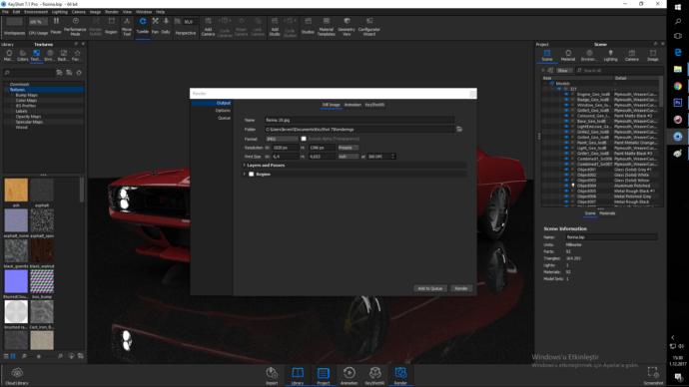The height and width of the screenshot is (387, 689).
Task: Open KeyShotXR from bottom toolbar
Action: click(374, 376)
